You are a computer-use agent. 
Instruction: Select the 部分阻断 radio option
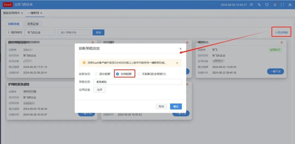[102, 74]
